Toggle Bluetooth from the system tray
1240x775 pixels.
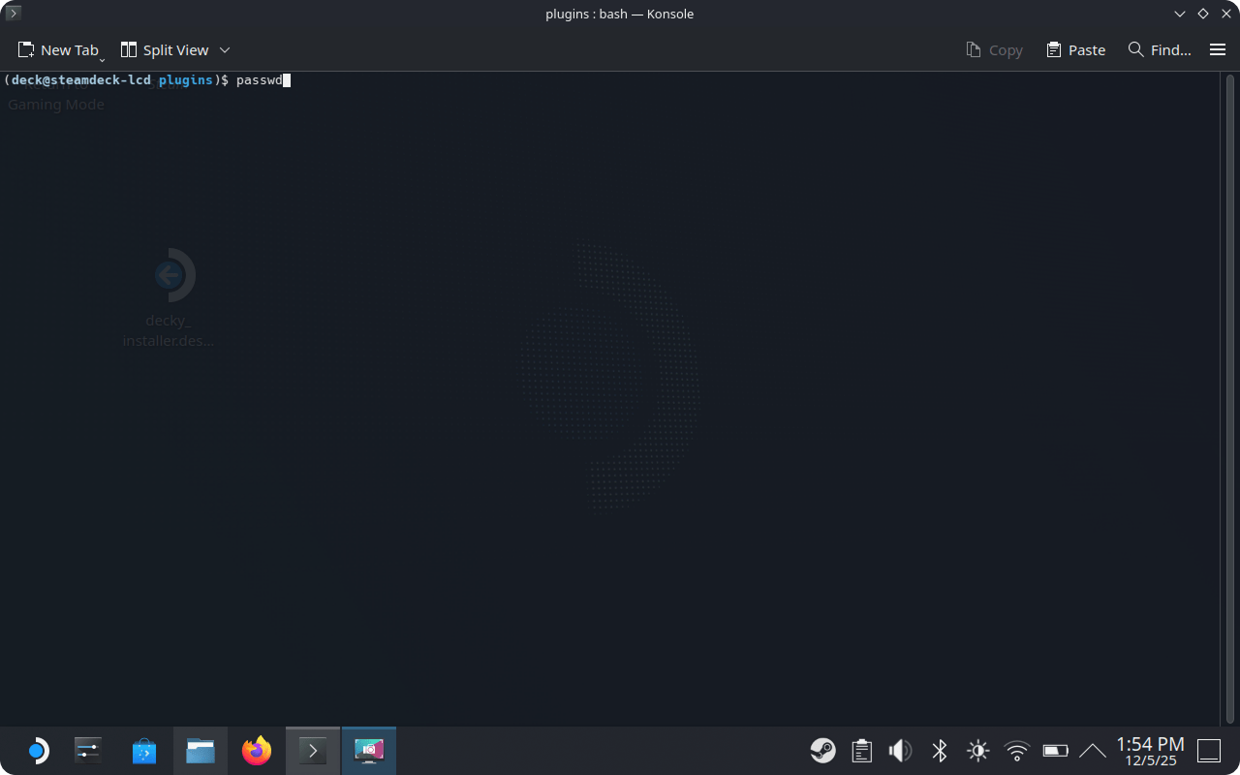[x=939, y=751]
